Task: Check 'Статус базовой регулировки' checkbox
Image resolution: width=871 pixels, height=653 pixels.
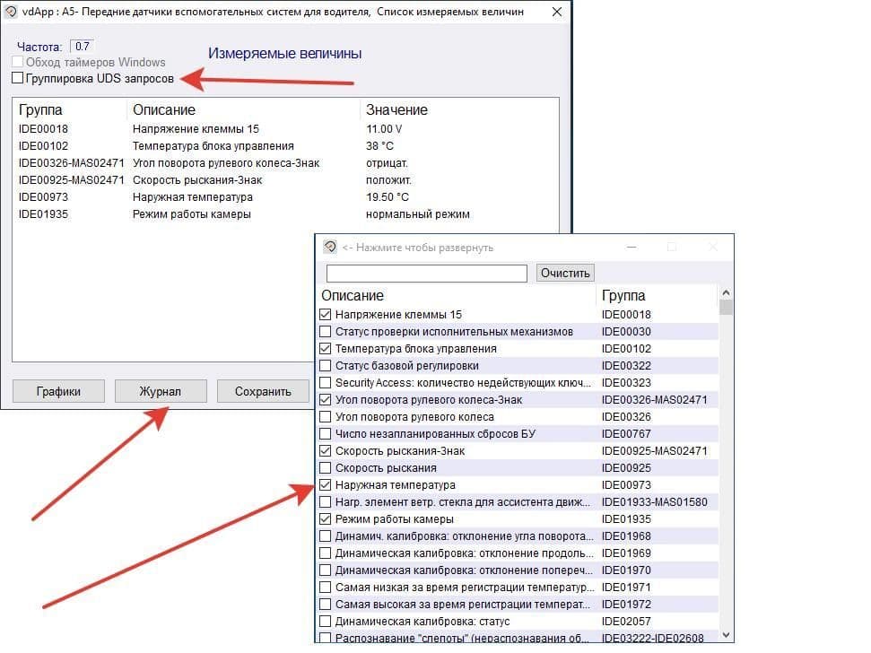Action: click(326, 365)
